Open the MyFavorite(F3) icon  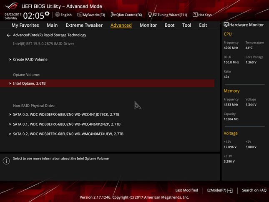pyautogui.click(x=80, y=15)
